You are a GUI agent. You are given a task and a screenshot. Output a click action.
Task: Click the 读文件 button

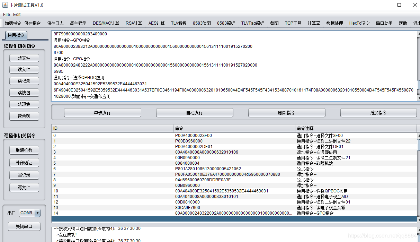click(x=24, y=69)
